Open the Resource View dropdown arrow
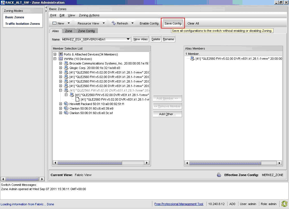The height and width of the screenshot is (209, 289). (104, 23)
